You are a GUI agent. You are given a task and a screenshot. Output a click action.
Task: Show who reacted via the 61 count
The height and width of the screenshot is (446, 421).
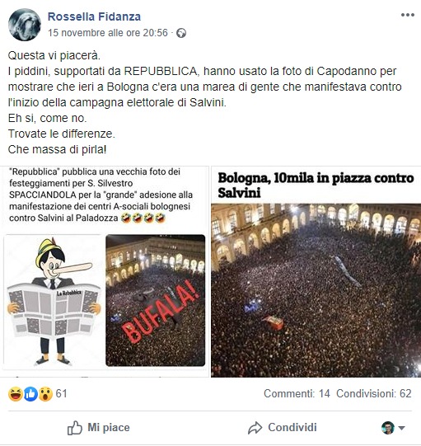tap(62, 394)
